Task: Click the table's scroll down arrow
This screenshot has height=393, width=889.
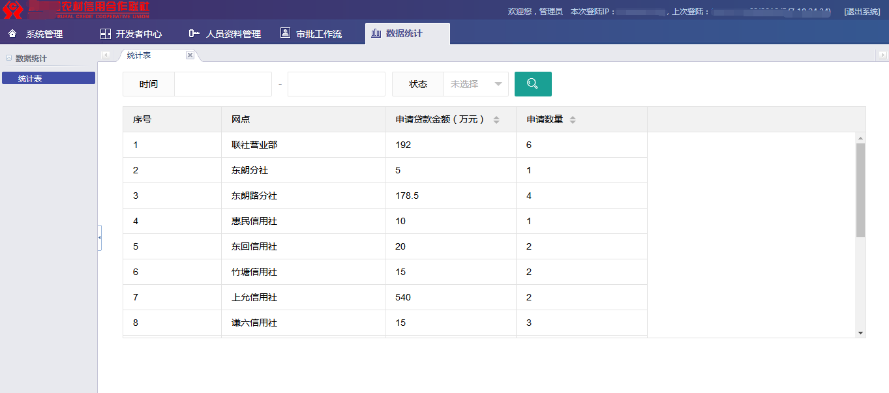Action: [x=860, y=332]
